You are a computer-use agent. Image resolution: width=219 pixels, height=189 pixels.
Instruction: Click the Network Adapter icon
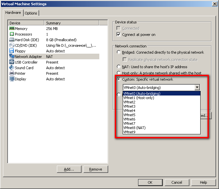pos(12,56)
